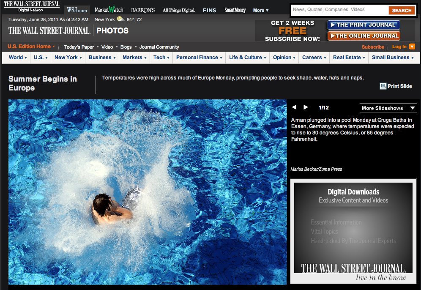
Task: Click the pool splash slideshow photo
Action: (148, 192)
